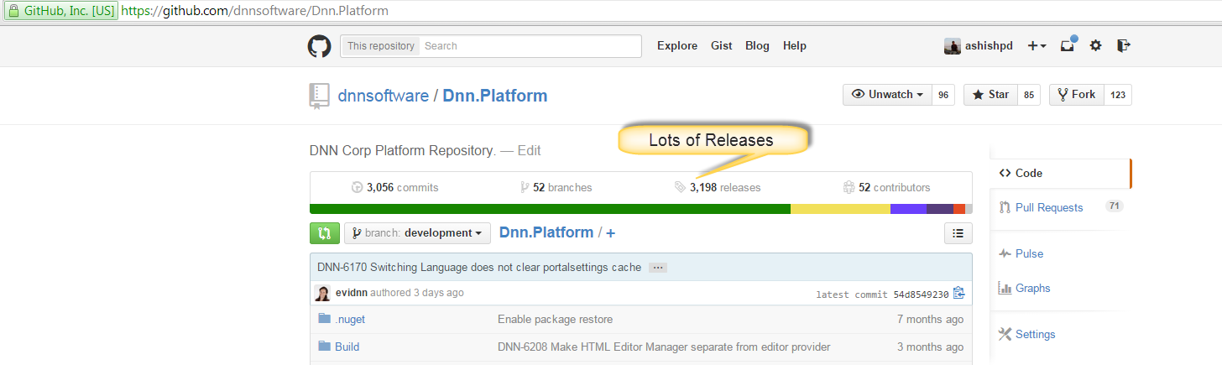Click This repository search scope label

click(x=381, y=46)
